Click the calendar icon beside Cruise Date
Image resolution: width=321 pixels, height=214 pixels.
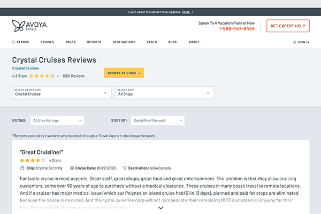(x=72, y=168)
